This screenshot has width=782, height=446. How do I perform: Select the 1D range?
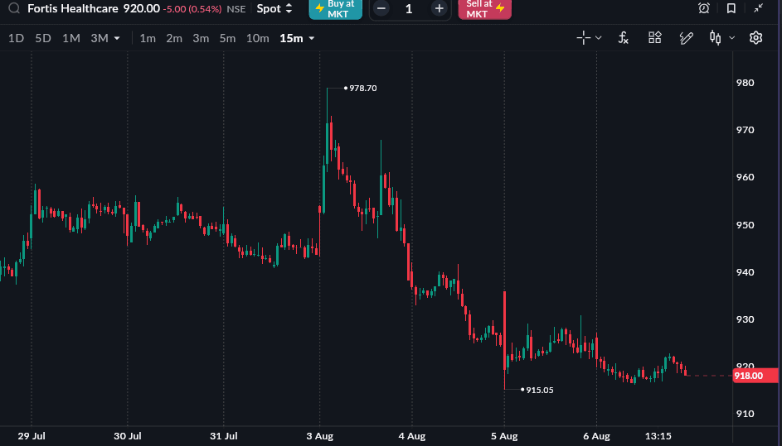(16, 38)
